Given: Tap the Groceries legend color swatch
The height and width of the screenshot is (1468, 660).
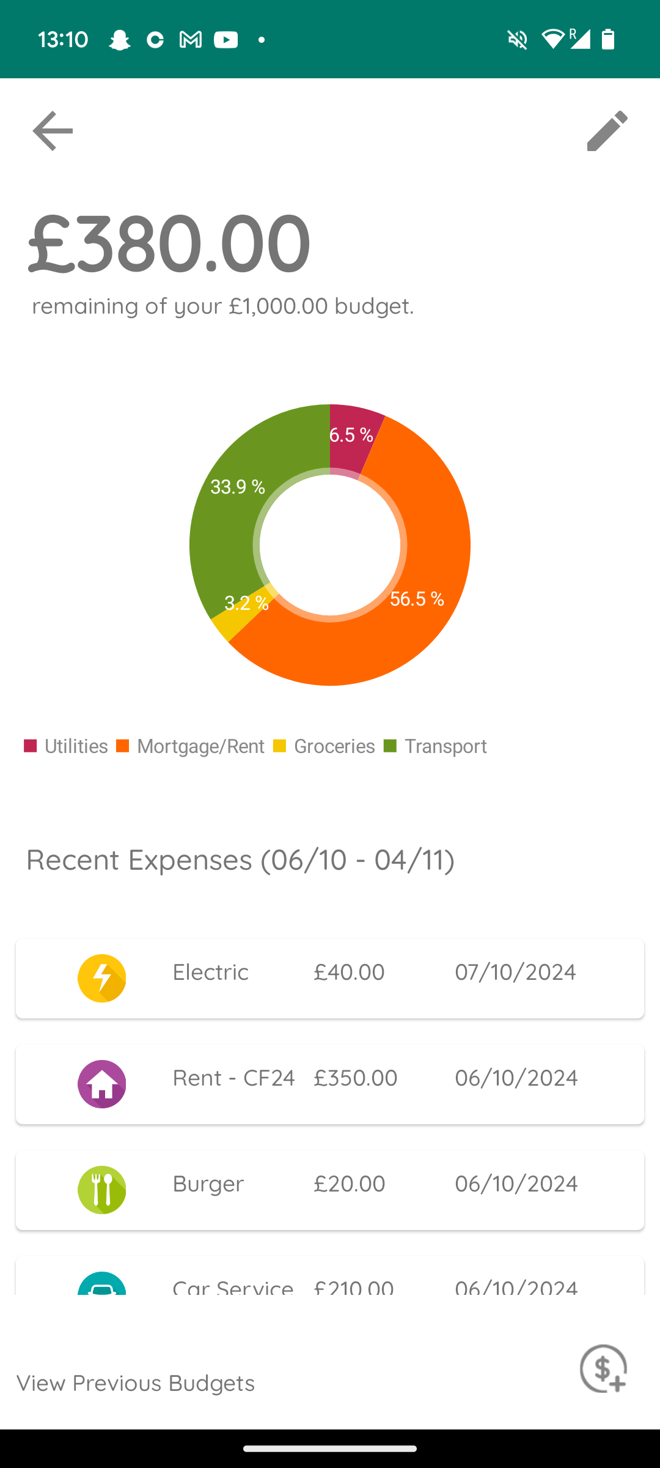Looking at the screenshot, I should (x=280, y=746).
